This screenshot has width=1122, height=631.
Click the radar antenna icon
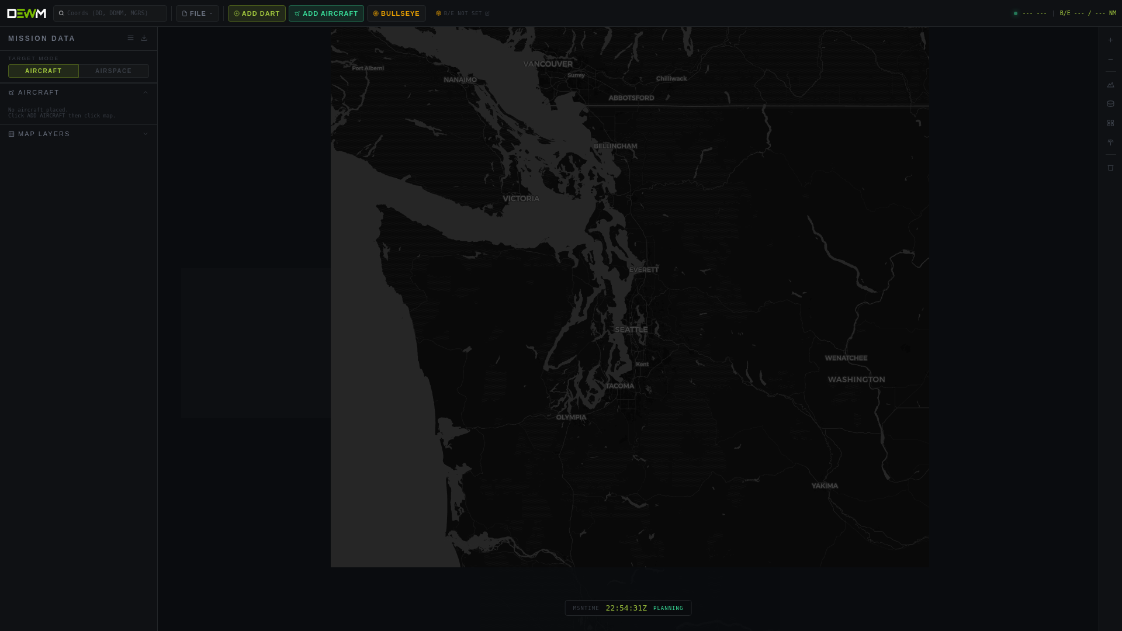[x=1110, y=143]
